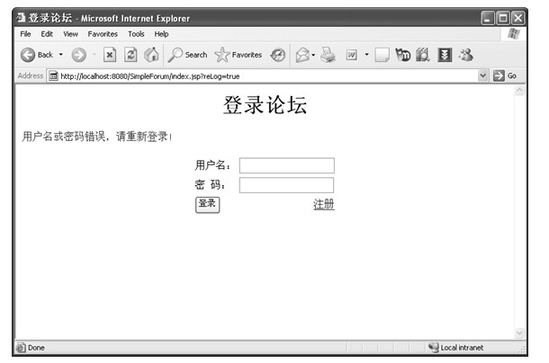This screenshot has height=363, width=549.
Task: Refresh the current page
Action: (130, 55)
